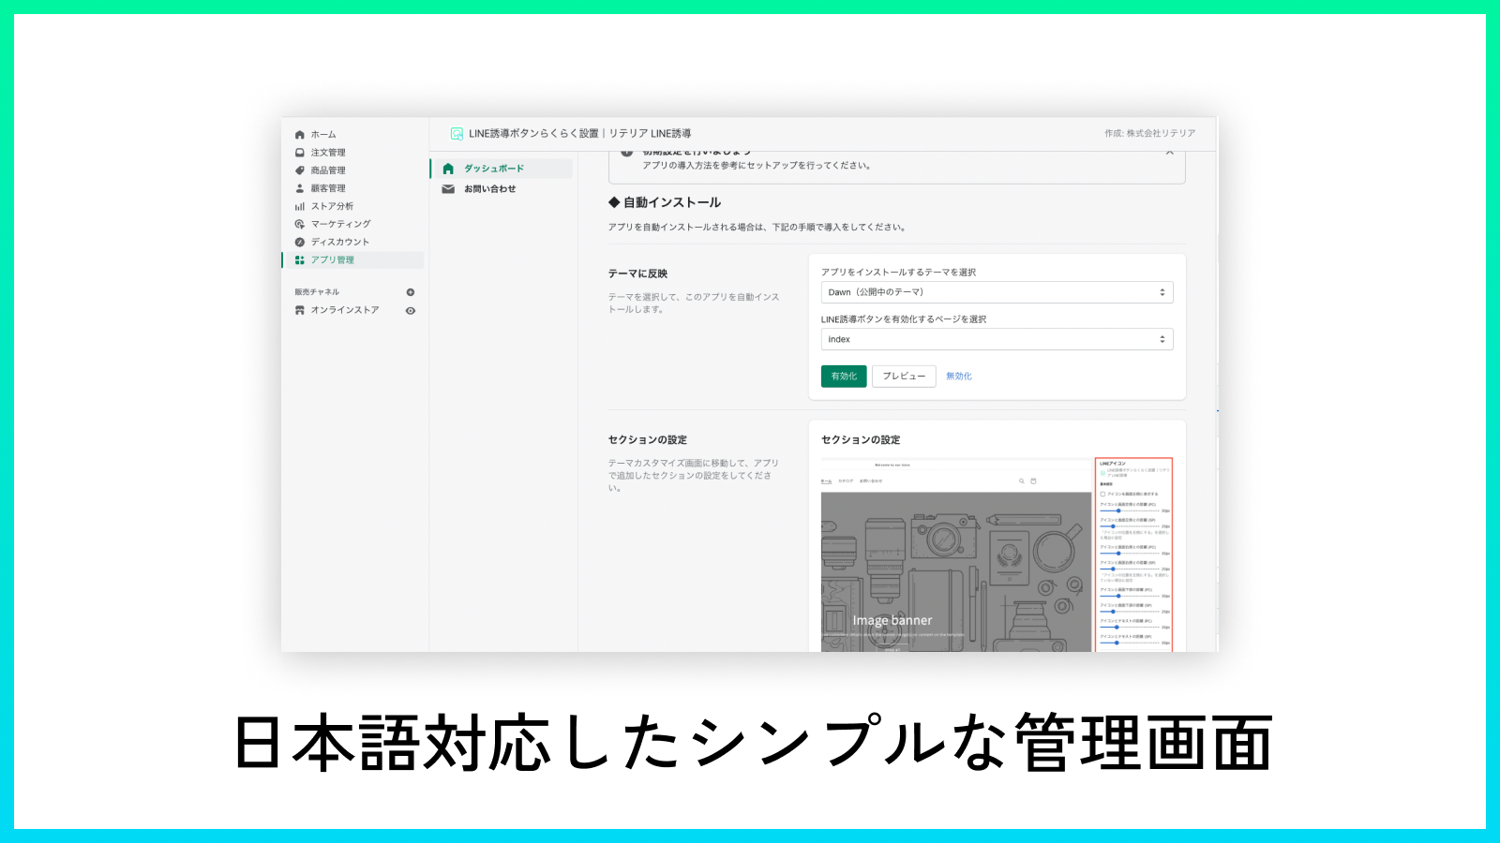Click the Dashboard (ダッシュボード) home icon

click(x=448, y=169)
